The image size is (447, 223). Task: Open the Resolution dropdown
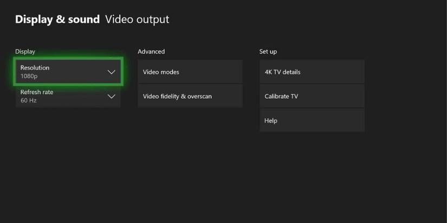[68, 72]
